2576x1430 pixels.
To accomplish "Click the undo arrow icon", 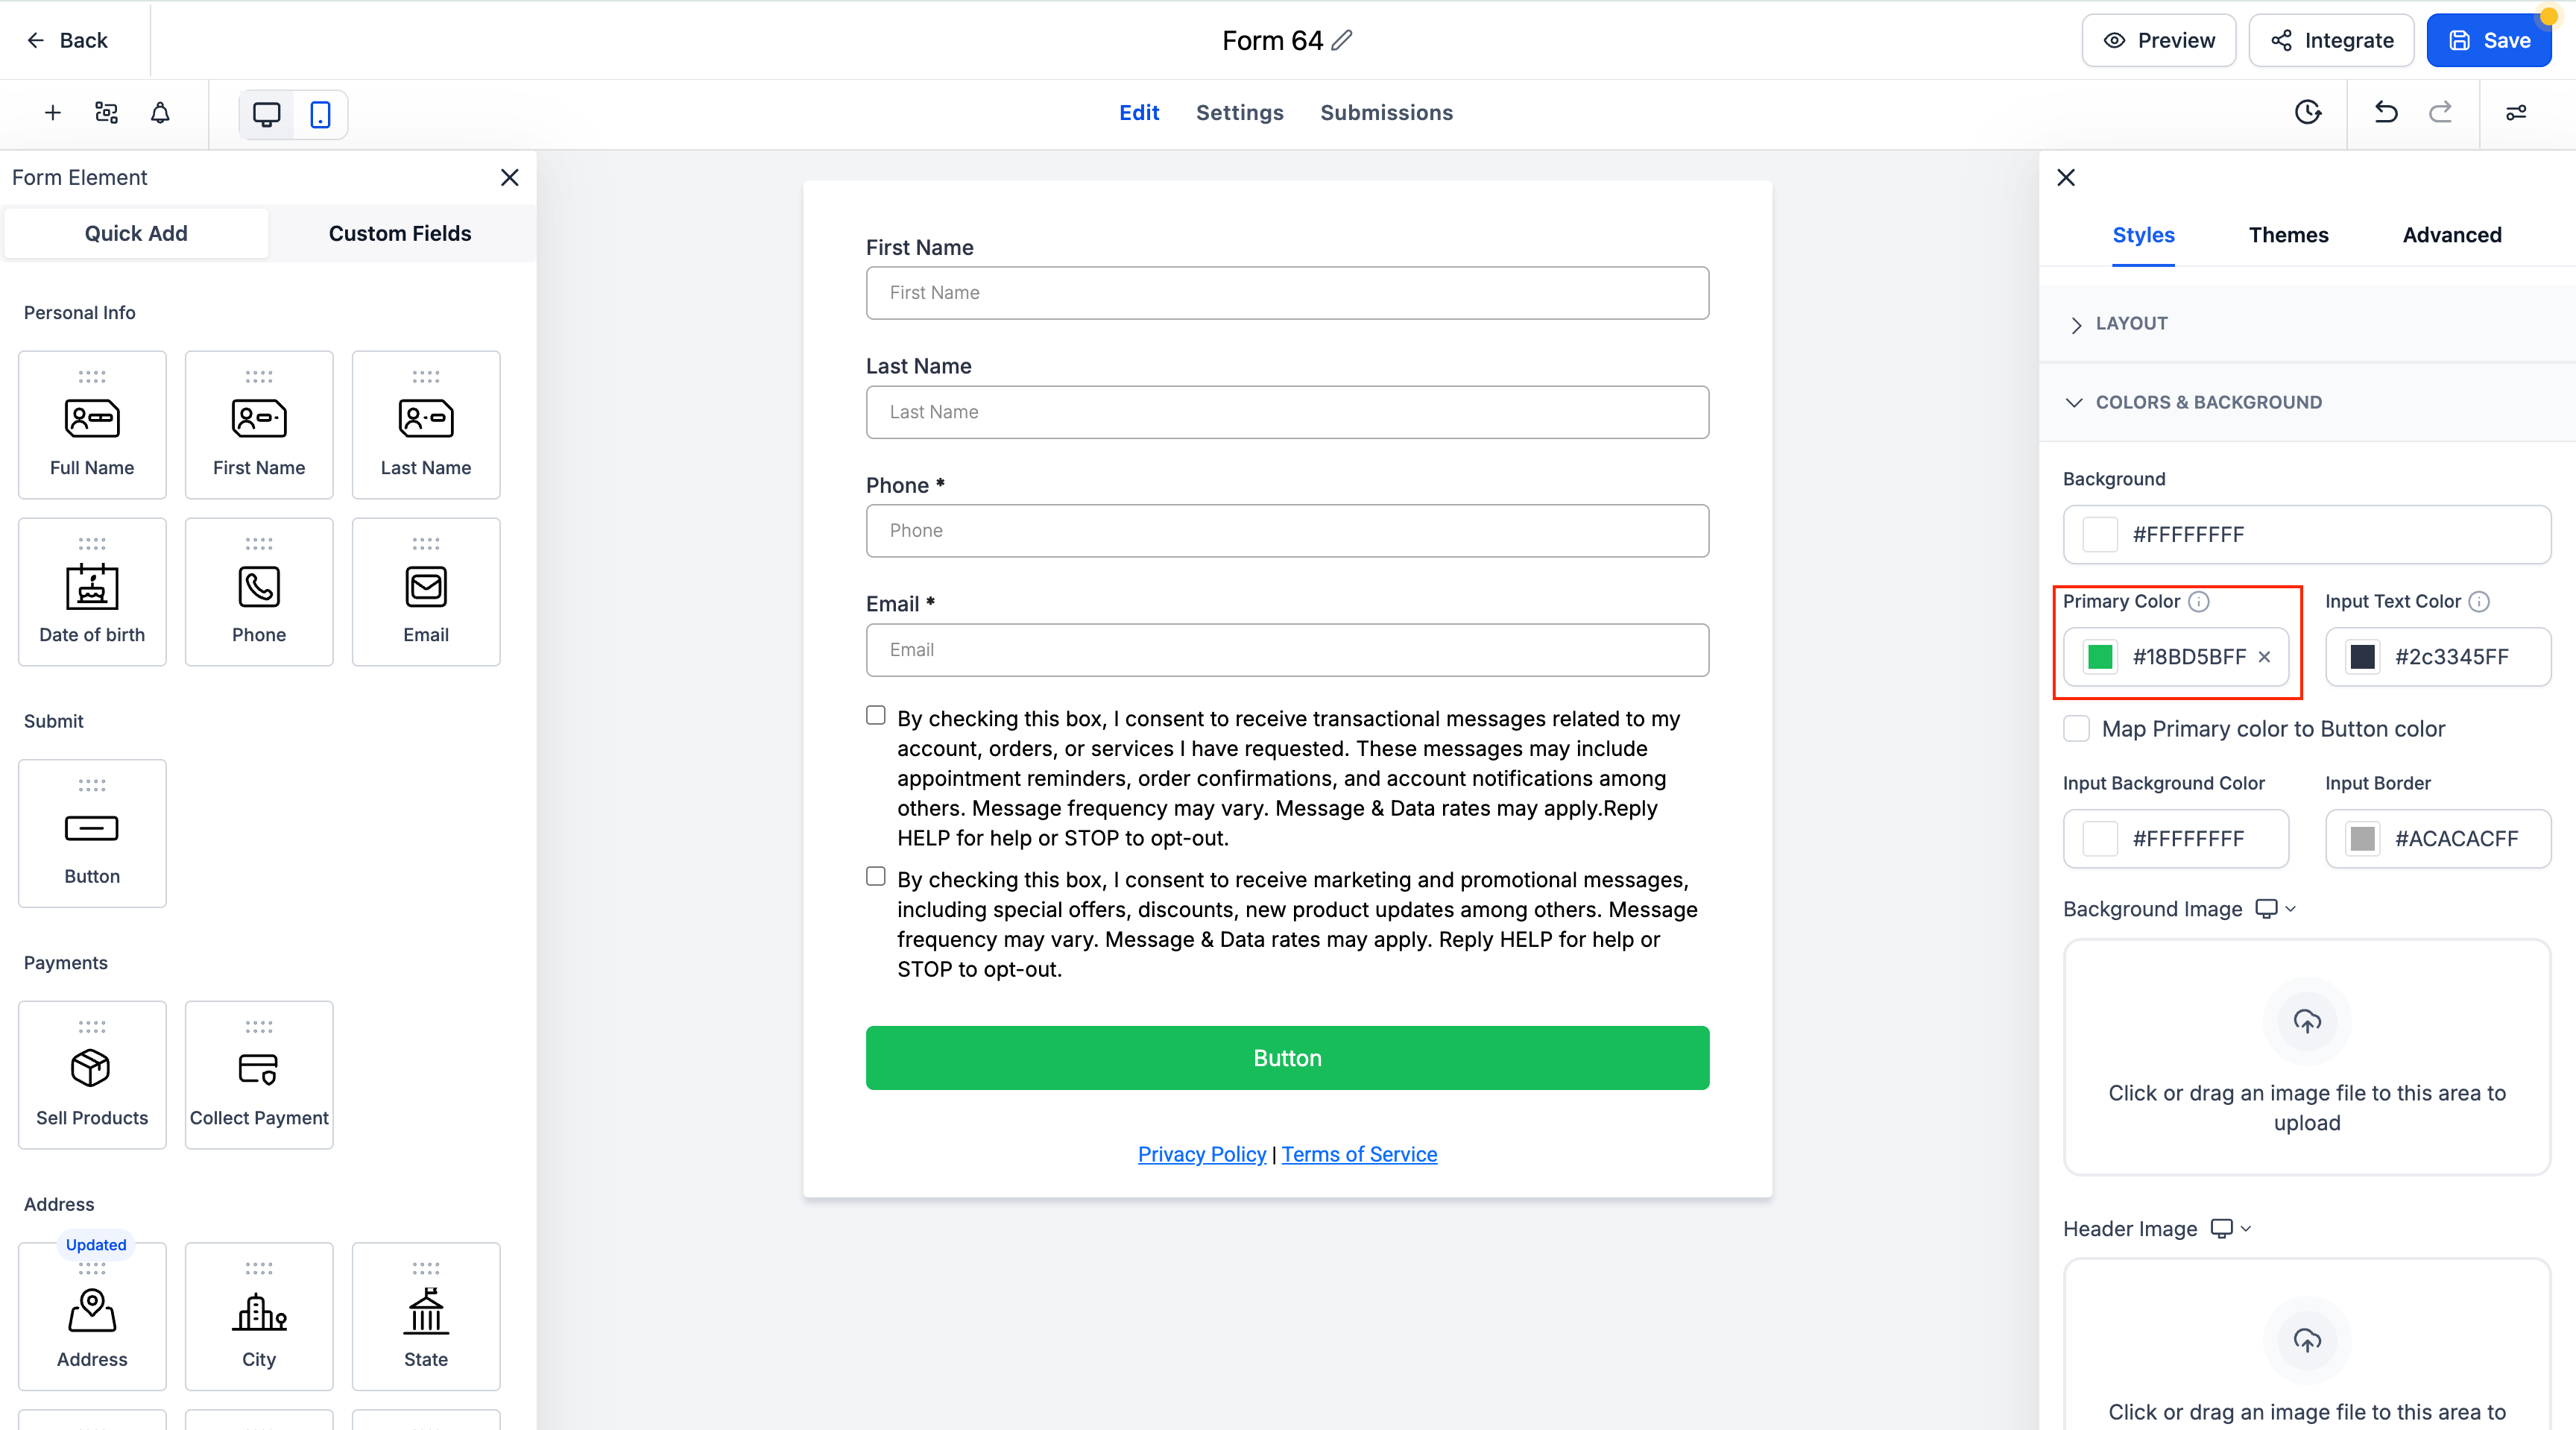I will click(x=2386, y=112).
